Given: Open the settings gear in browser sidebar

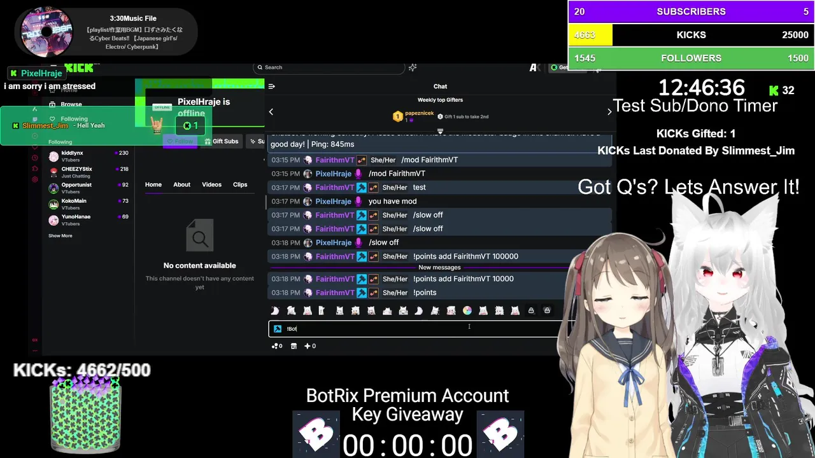Looking at the screenshot, I should coord(35,180).
